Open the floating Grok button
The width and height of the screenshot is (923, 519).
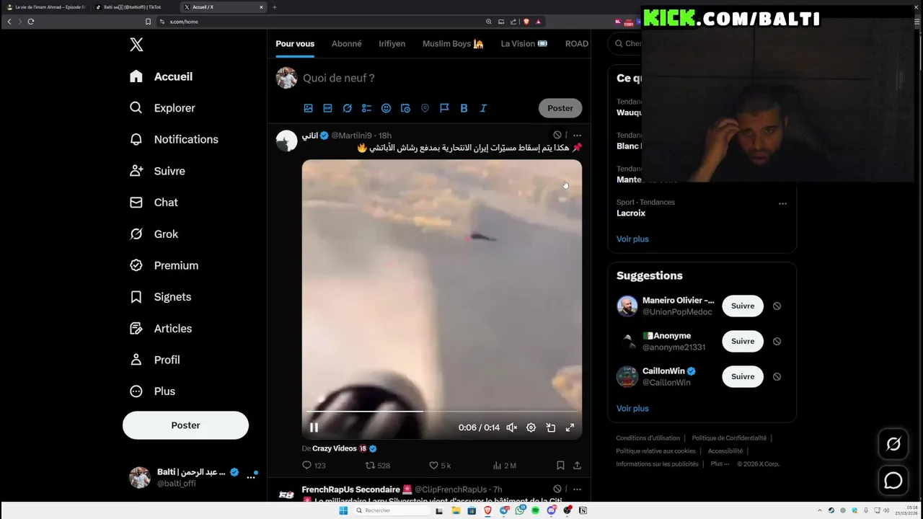pos(893,444)
